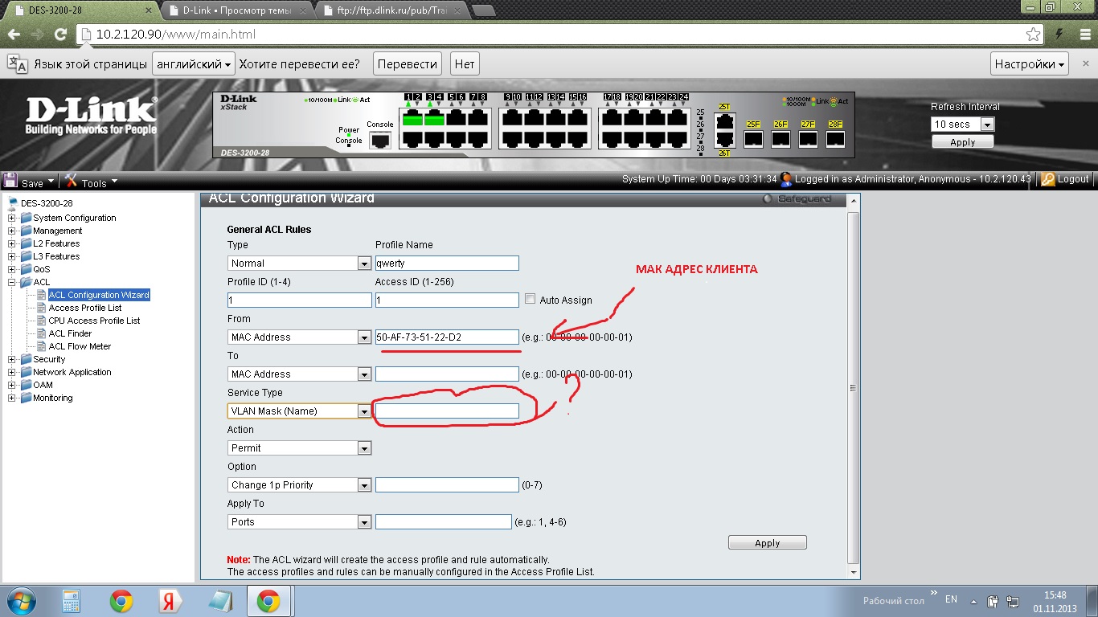Viewport: 1098px width, 617px height.
Task: Click the Ports input field under Apply To
Action: (443, 522)
